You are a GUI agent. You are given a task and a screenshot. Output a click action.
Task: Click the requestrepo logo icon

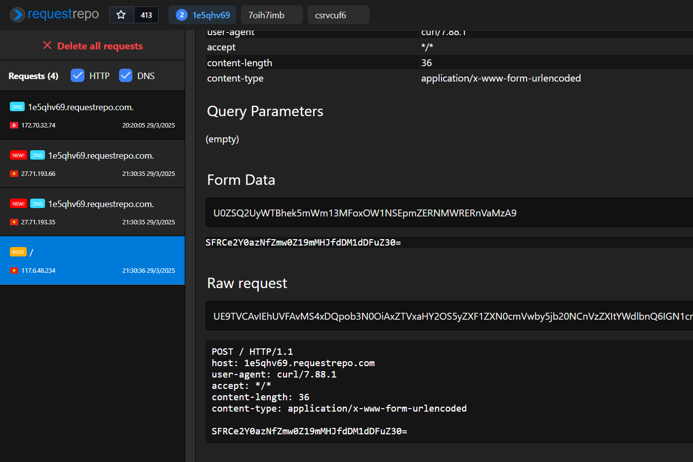coord(18,15)
